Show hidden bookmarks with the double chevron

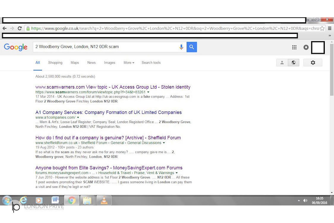pos(330,35)
